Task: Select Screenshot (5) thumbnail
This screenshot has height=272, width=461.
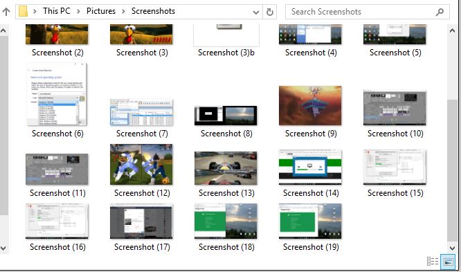Action: coord(395,34)
